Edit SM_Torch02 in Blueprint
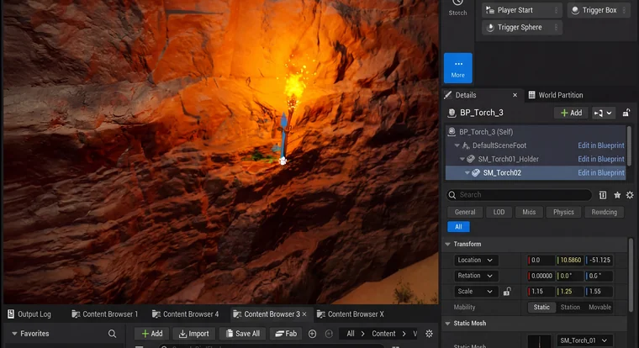Screen dimensions: 639x348 pos(600,173)
